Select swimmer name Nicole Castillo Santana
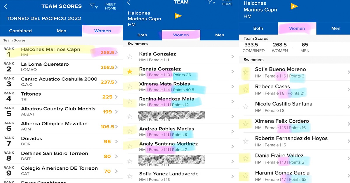350x183 pixels. [x=284, y=104]
